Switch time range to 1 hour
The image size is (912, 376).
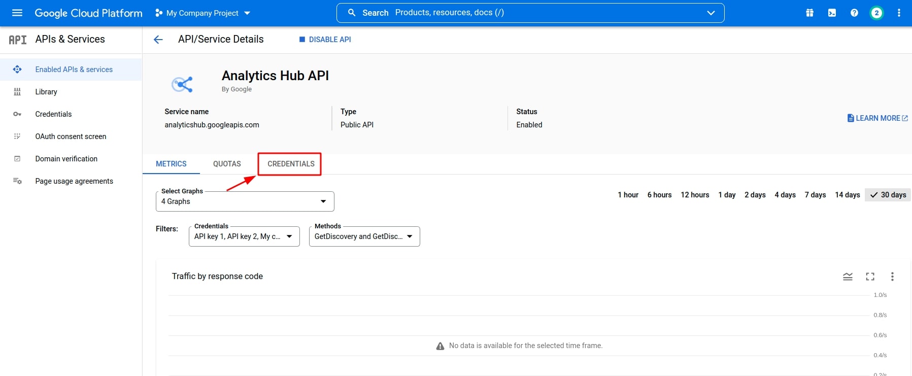[x=628, y=195]
